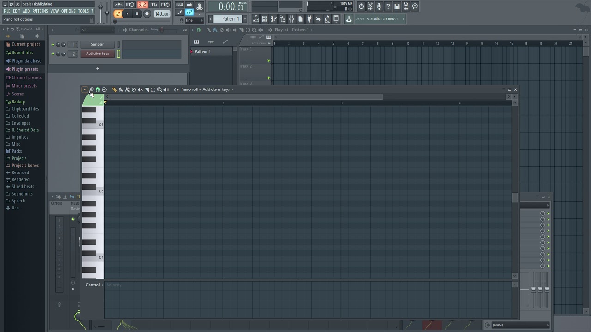Screen dimensions: 591x332
Task: Click the Record button
Action: pos(147,14)
